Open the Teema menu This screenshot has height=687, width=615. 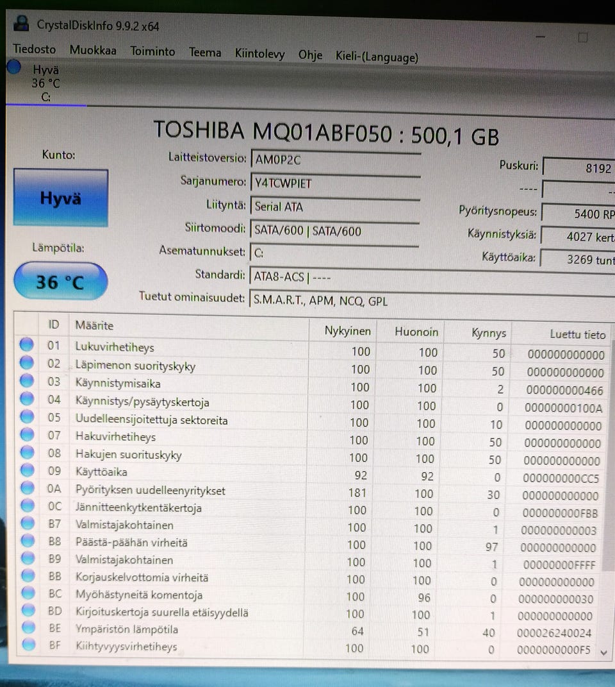click(205, 53)
